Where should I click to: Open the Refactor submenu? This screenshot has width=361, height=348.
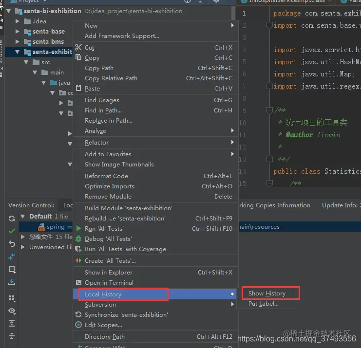[155, 143]
